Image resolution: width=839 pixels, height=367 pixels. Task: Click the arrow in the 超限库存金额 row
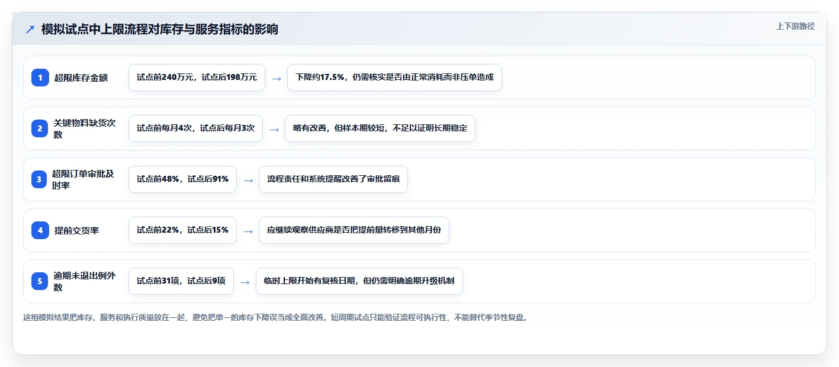(x=276, y=78)
